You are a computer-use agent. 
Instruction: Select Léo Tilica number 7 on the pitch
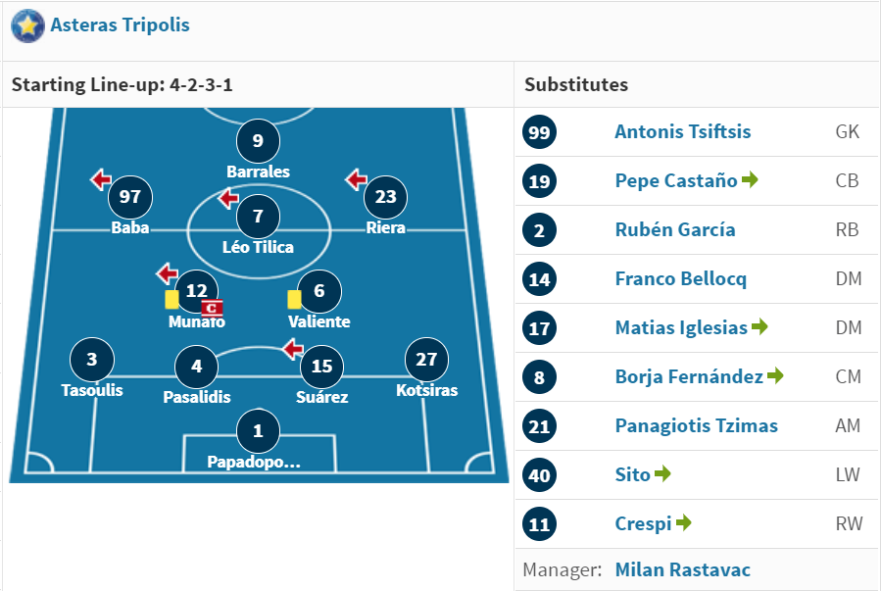[x=258, y=216]
